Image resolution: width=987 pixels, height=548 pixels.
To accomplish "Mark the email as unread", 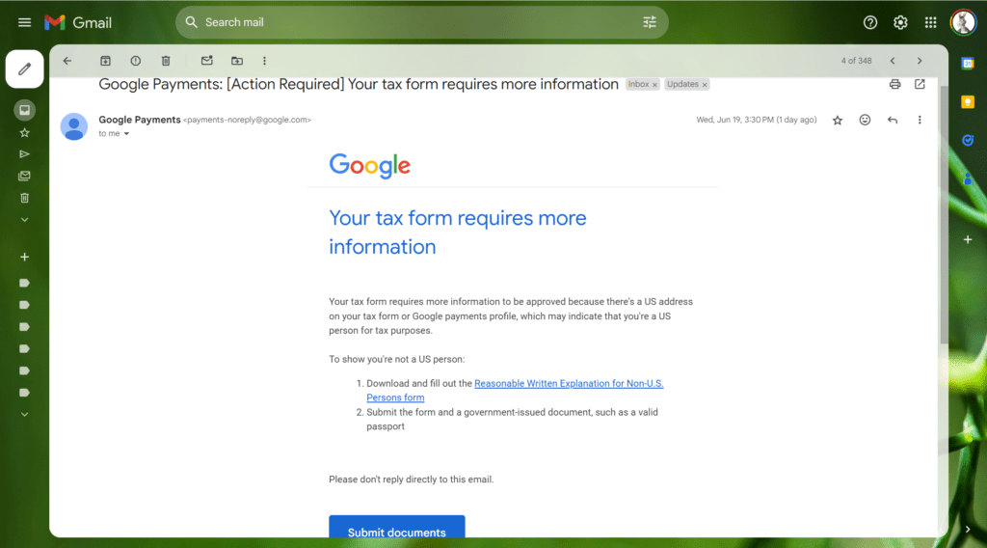I will click(x=206, y=61).
